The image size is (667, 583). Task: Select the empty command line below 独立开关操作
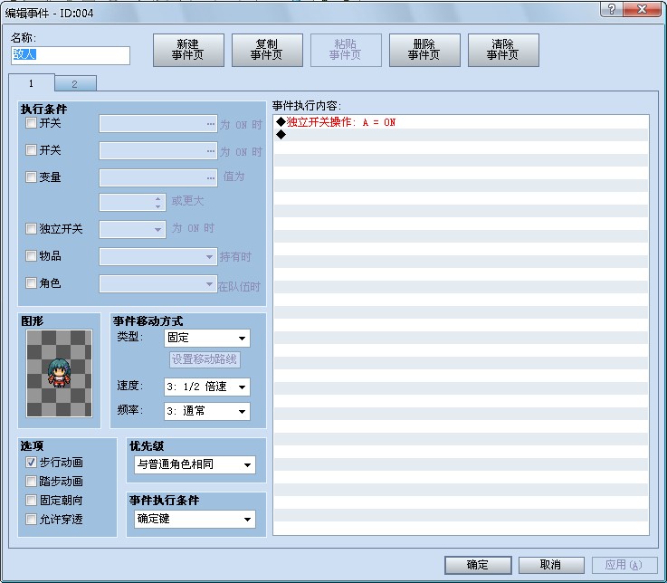click(x=462, y=135)
